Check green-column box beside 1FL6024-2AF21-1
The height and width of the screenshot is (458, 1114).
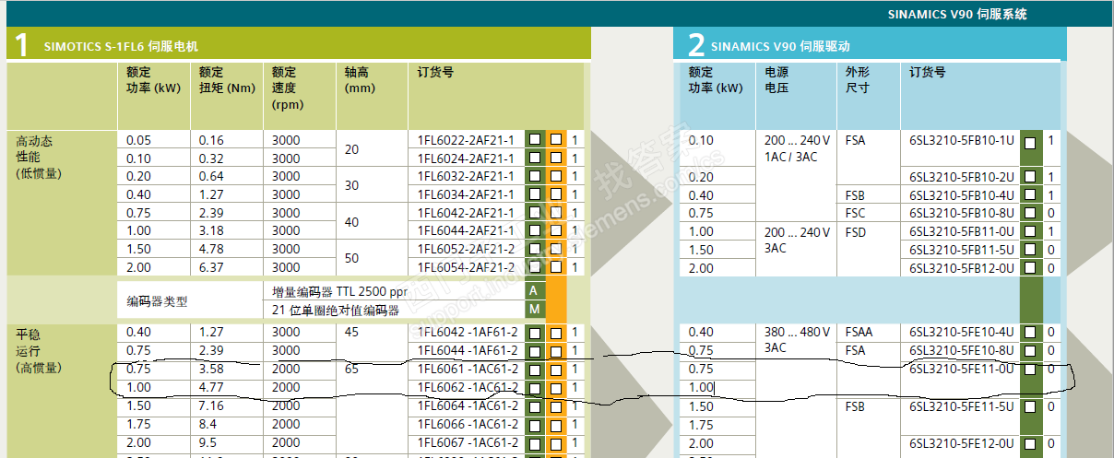coord(534,158)
